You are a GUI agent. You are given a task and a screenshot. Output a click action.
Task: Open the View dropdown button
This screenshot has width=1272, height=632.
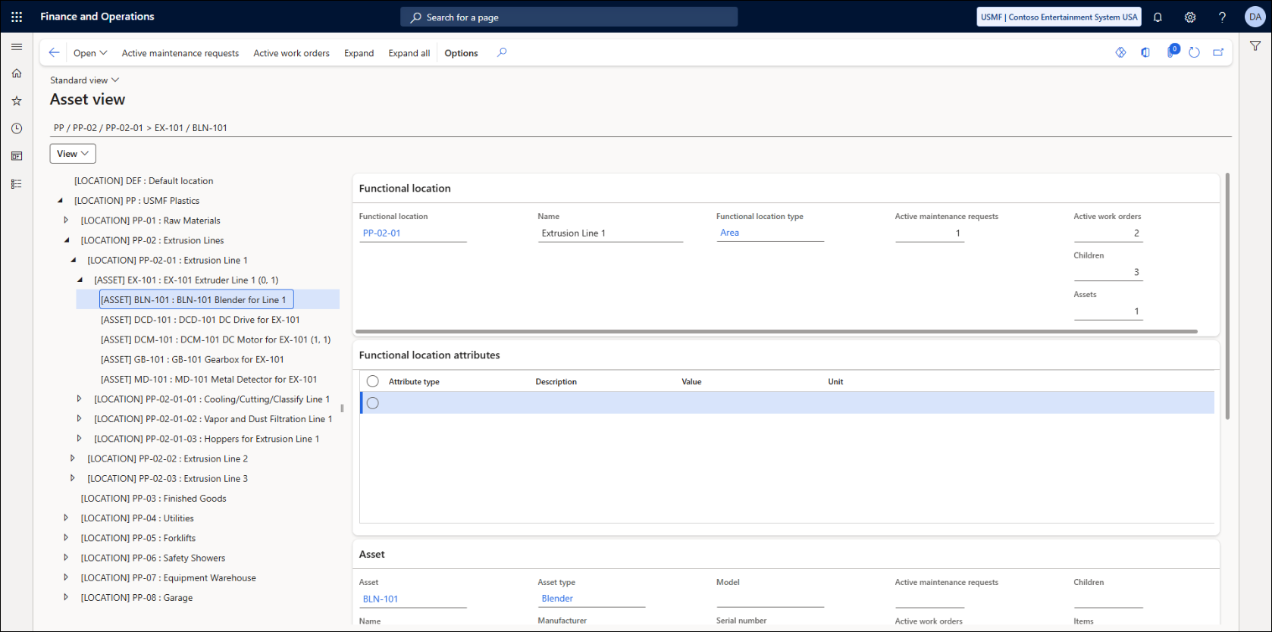[x=73, y=154]
